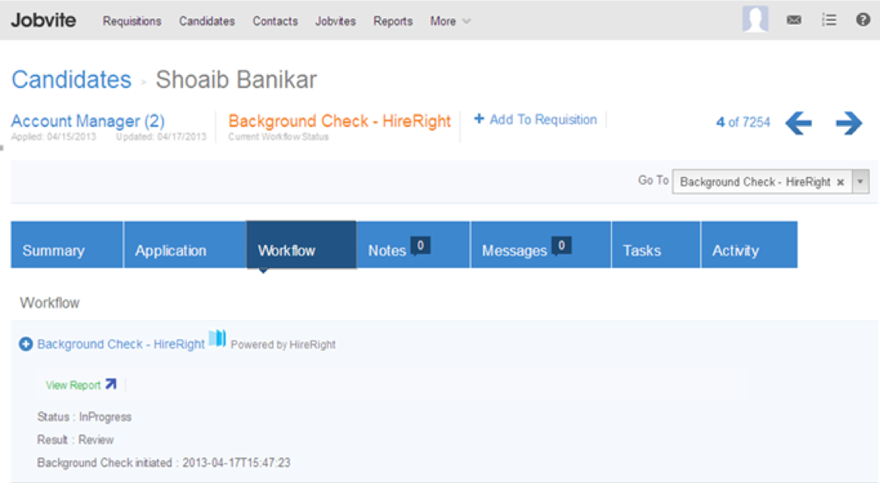Click the View Report external arrow icon
The width and height of the screenshot is (880, 483).
[x=110, y=384]
